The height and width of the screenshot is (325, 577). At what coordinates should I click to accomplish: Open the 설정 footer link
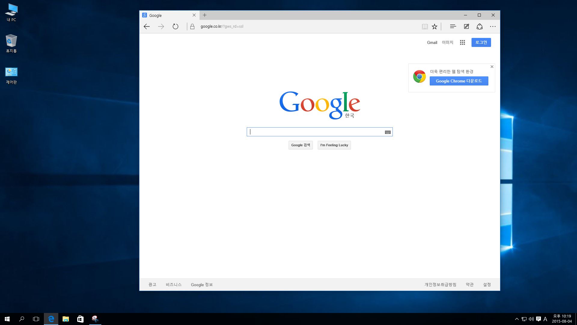click(487, 285)
